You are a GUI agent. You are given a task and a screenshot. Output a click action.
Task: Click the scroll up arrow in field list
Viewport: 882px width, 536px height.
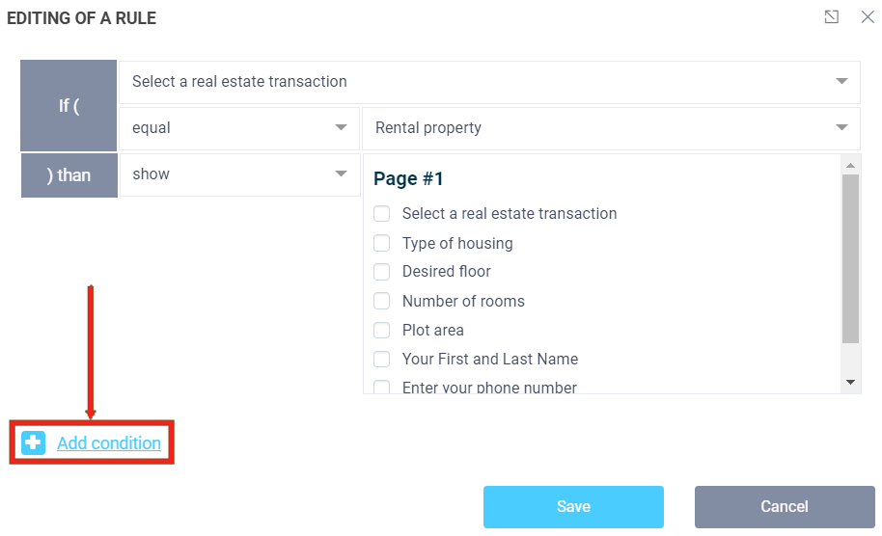pyautogui.click(x=850, y=164)
